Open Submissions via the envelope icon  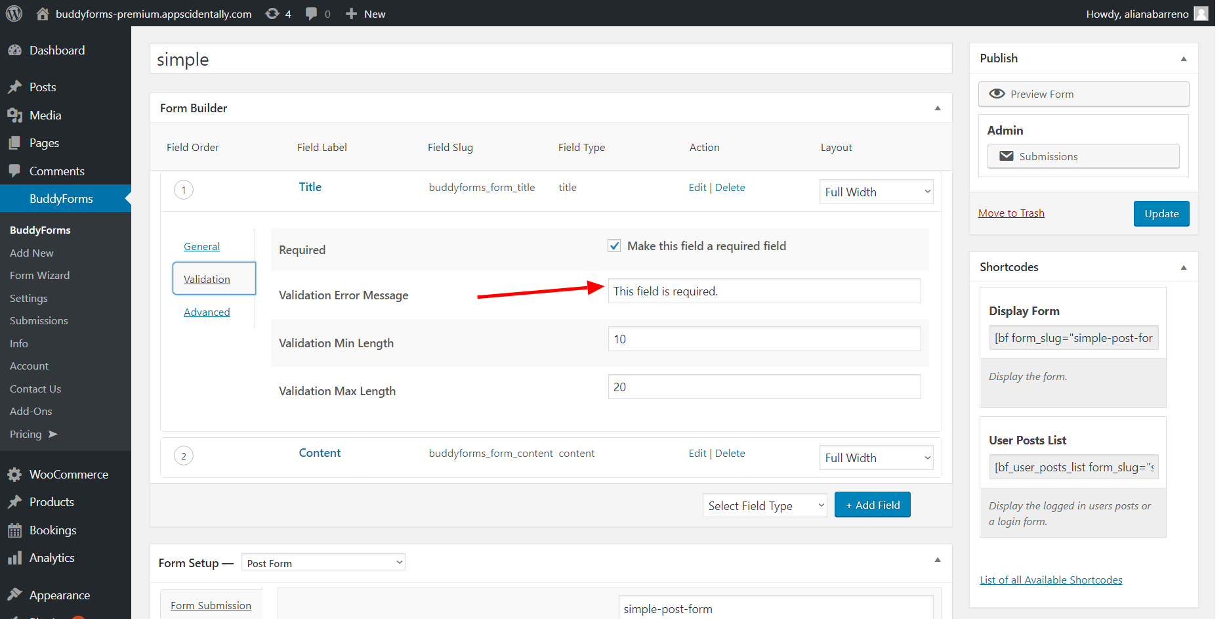1006,156
